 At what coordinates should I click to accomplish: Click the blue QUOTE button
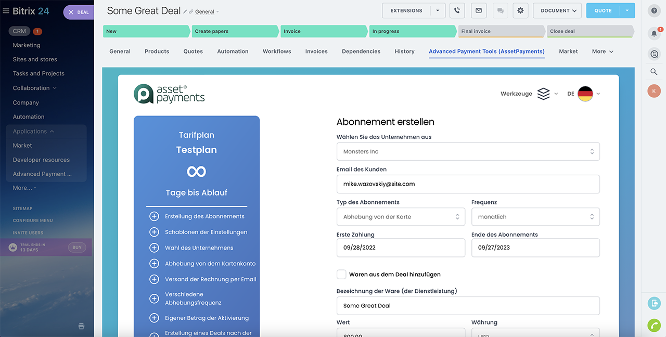coord(603,10)
